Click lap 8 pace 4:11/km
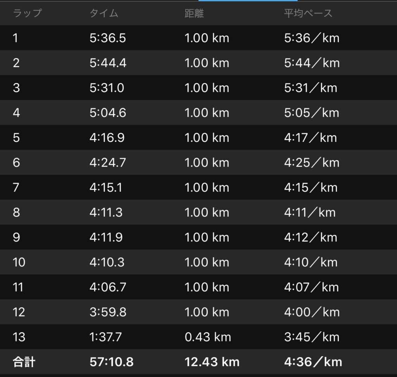397x377 pixels. [310, 212]
